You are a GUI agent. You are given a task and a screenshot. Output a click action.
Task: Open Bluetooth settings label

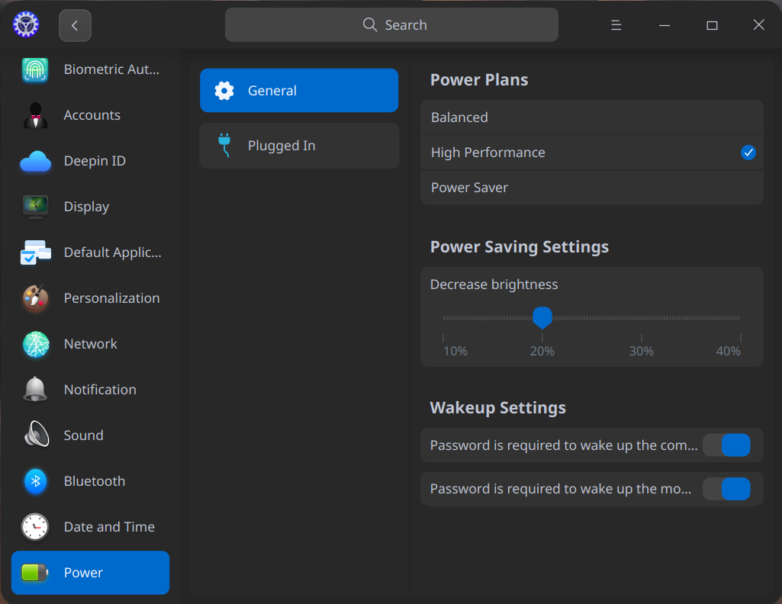point(95,481)
